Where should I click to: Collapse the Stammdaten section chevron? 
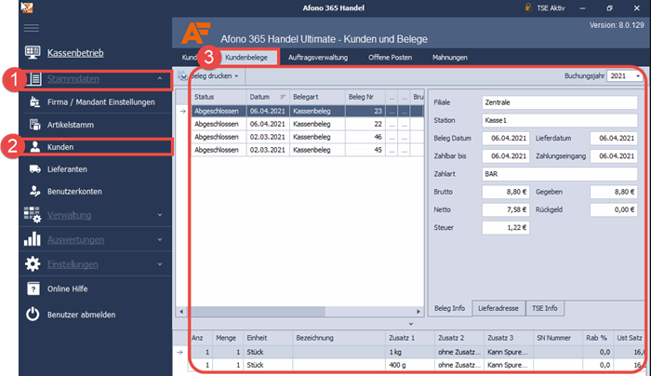pyautogui.click(x=160, y=78)
